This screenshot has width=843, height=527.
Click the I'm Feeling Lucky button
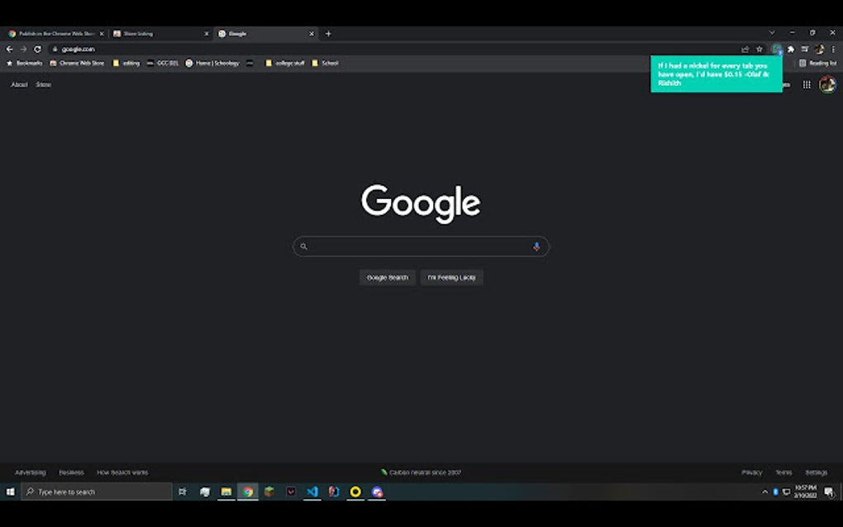pos(451,277)
